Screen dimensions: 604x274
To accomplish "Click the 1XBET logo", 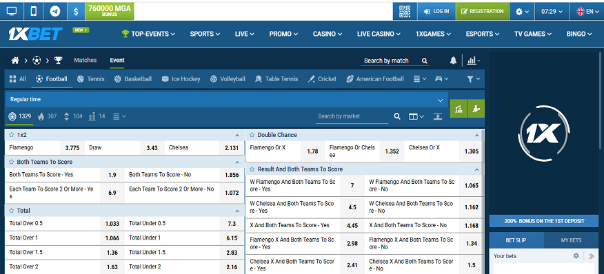I will (35, 34).
